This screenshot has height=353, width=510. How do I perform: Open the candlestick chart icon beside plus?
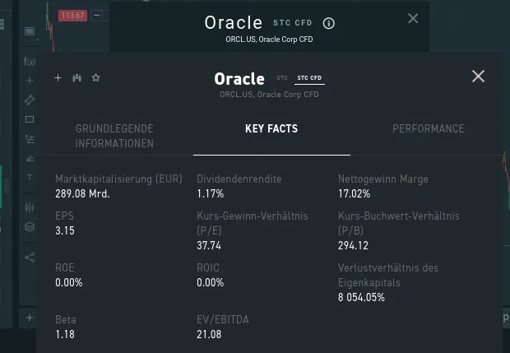(x=76, y=78)
